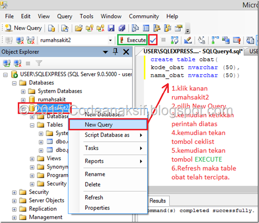Expand the Management folder

pos(15,218)
